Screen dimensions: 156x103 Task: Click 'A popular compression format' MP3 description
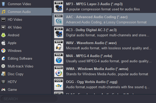pyautogui.click(x=103, y=9)
